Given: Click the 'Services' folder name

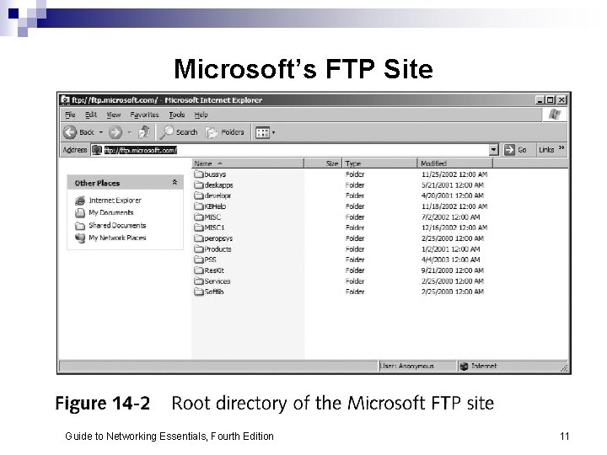Looking at the screenshot, I should 218,281.
